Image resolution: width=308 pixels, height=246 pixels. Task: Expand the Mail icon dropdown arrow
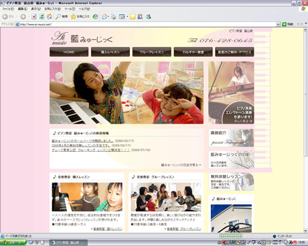point(108,17)
